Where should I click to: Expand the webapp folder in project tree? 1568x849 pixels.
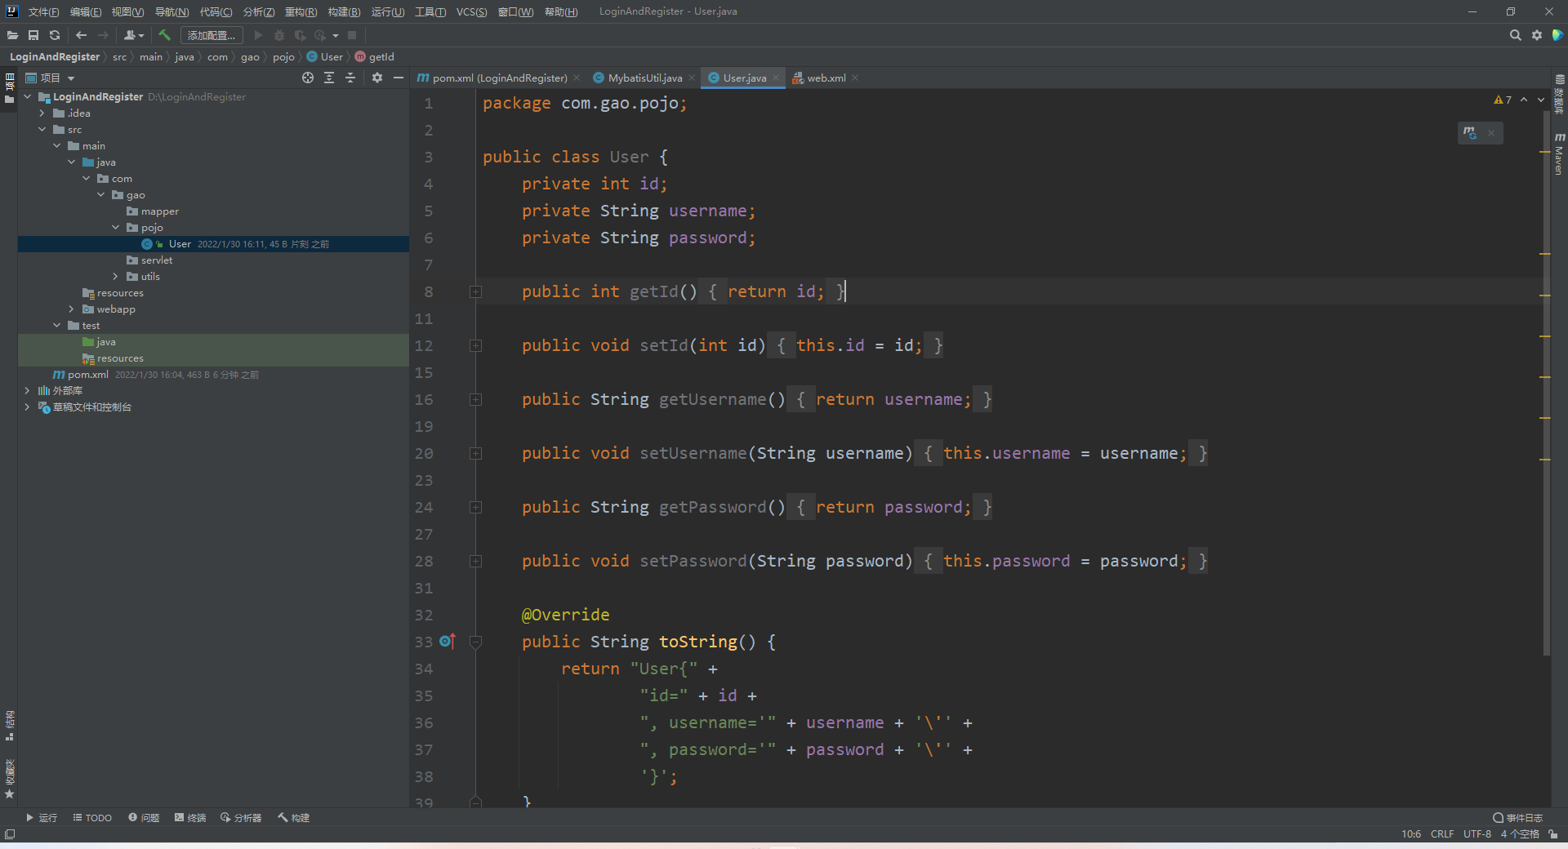[x=72, y=309]
